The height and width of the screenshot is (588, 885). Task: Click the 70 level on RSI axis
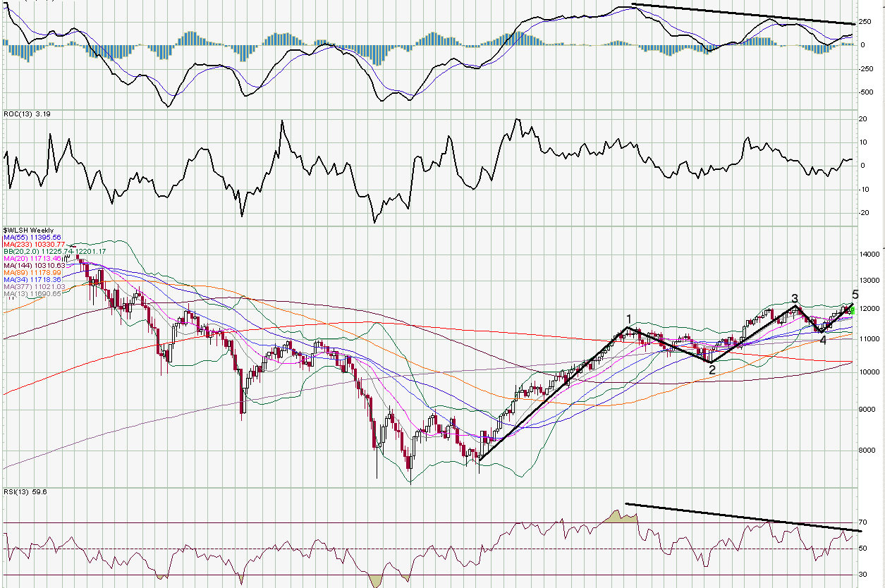862,522
